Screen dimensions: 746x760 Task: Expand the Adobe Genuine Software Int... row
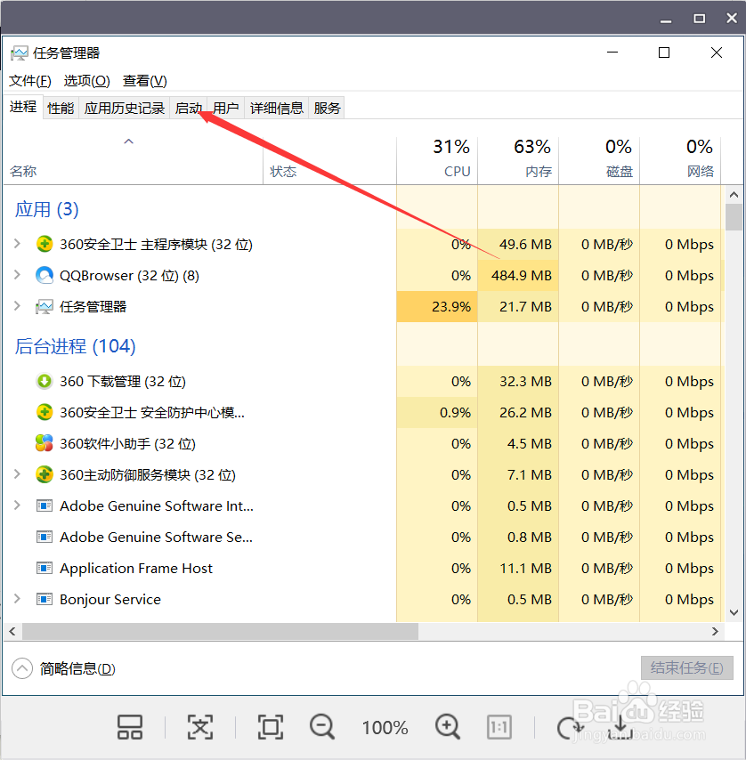(x=18, y=505)
